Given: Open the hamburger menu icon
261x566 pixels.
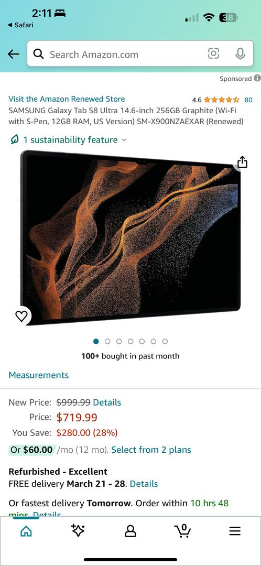Looking at the screenshot, I should [235, 530].
